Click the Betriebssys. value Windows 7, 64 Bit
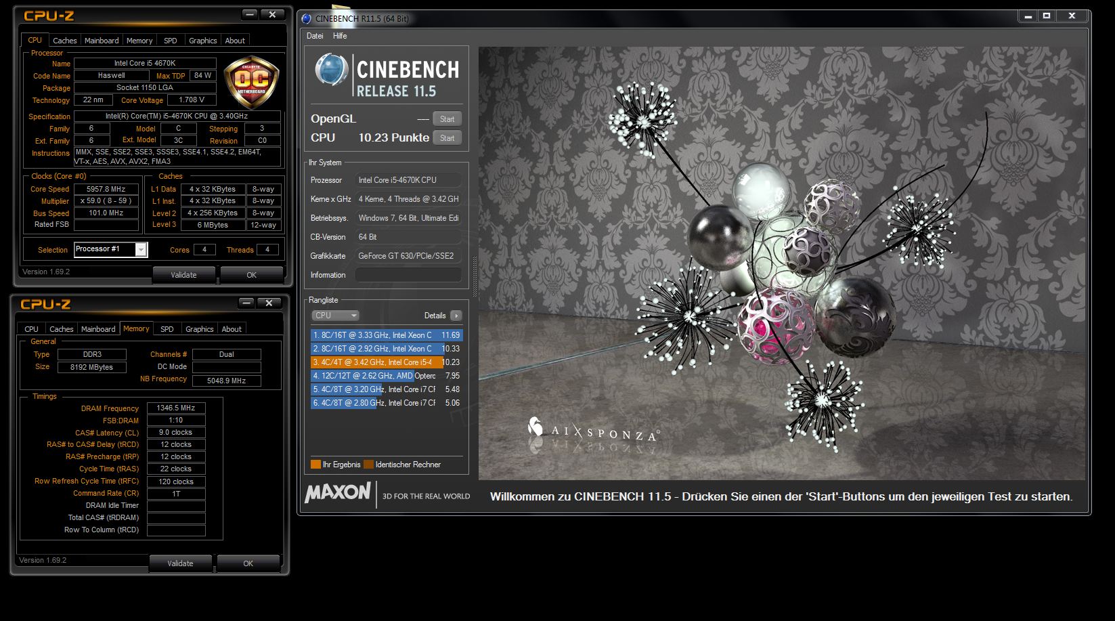The image size is (1115, 621). 408,218
